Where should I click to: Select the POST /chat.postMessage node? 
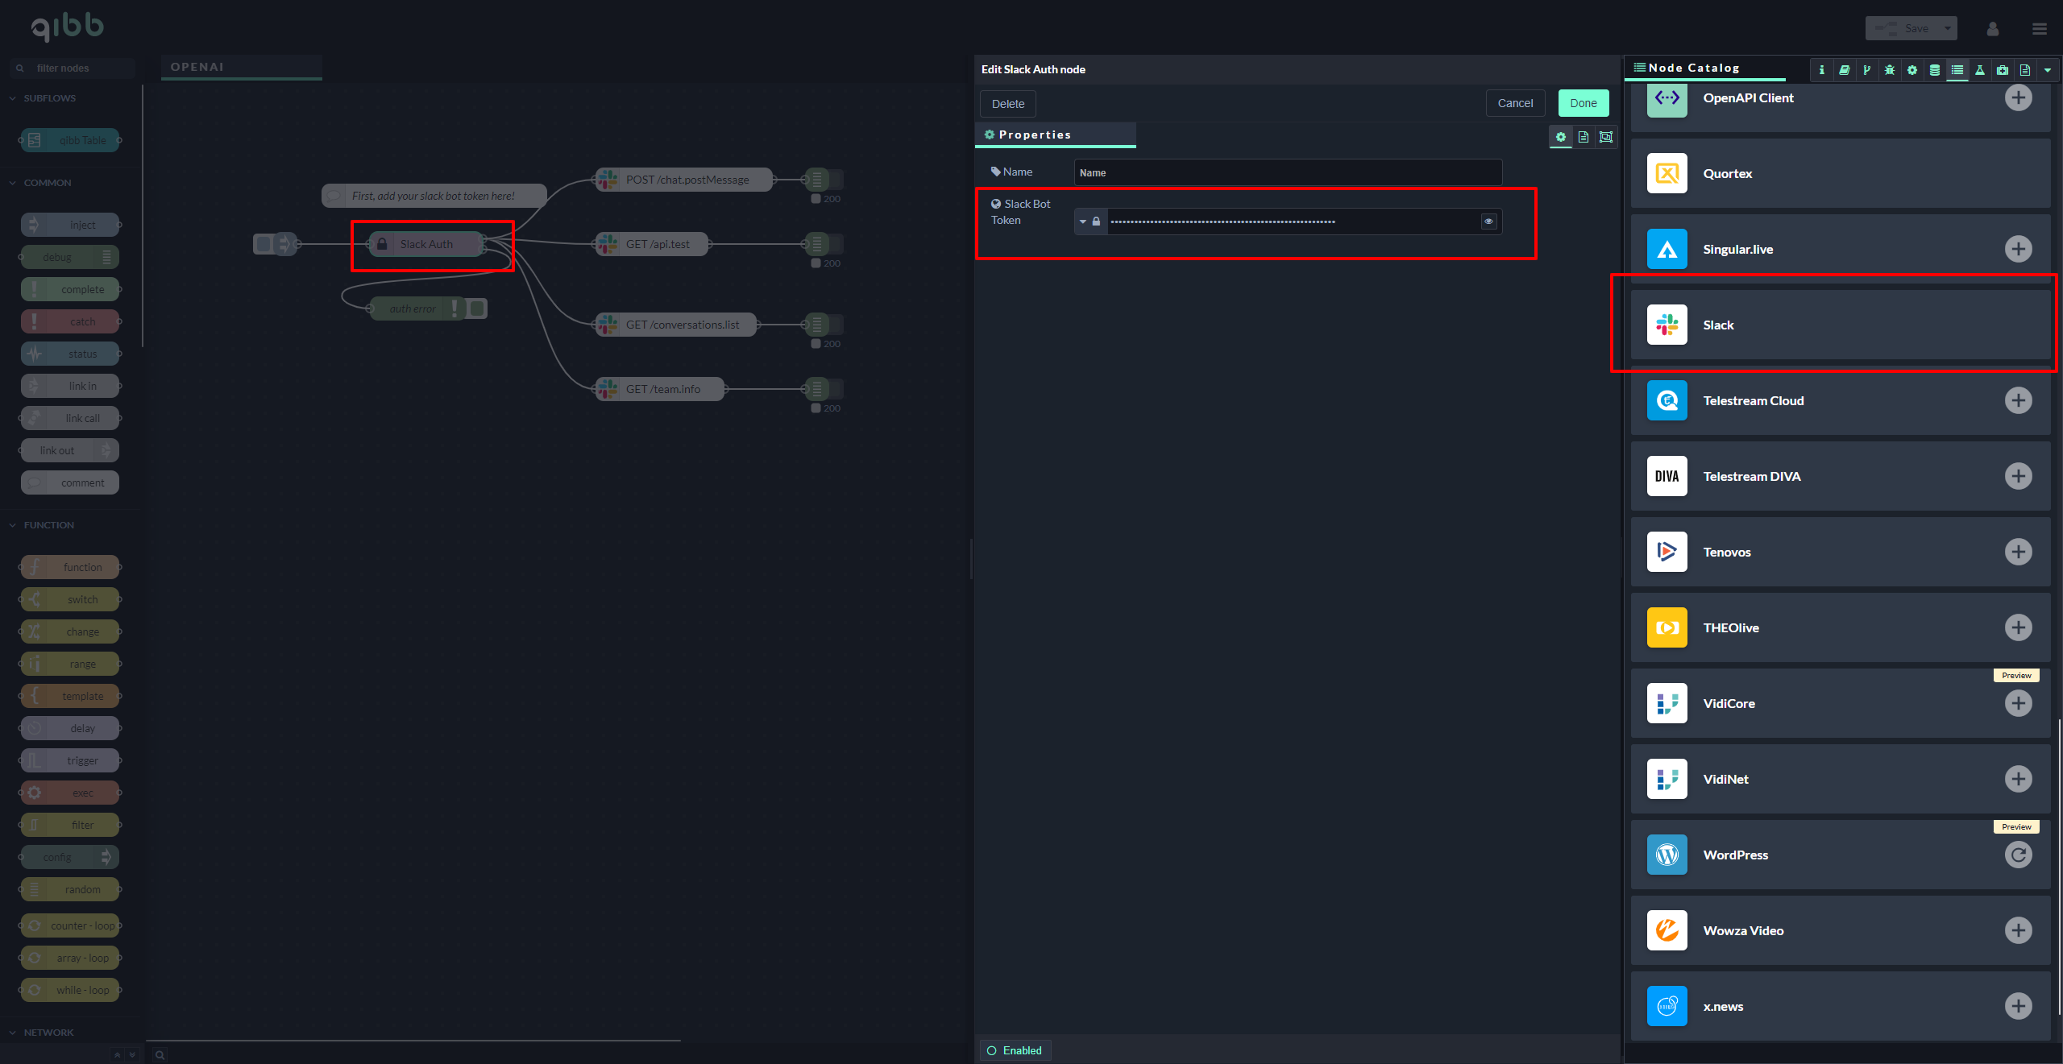pos(684,180)
